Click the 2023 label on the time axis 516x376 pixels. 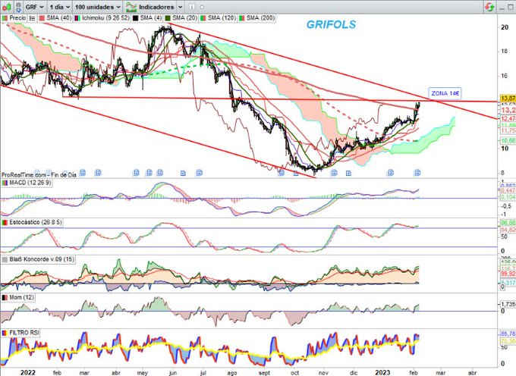tap(382, 372)
